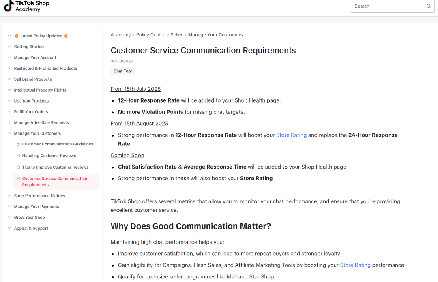
Task: Open Customer Communication Guidelines article
Action: [58, 144]
